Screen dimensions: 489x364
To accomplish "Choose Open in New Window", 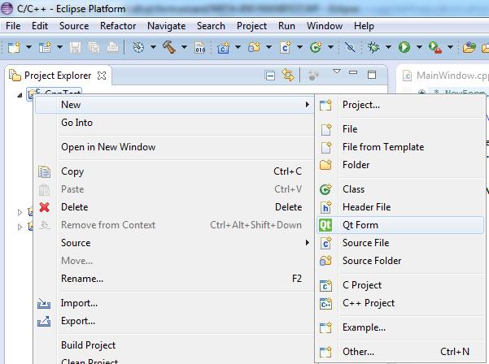I will click(x=174, y=147).
